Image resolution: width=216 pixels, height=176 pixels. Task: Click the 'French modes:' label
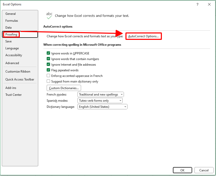[57, 95]
